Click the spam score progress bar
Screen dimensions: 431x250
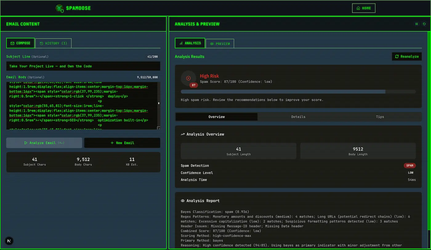[x=298, y=92]
